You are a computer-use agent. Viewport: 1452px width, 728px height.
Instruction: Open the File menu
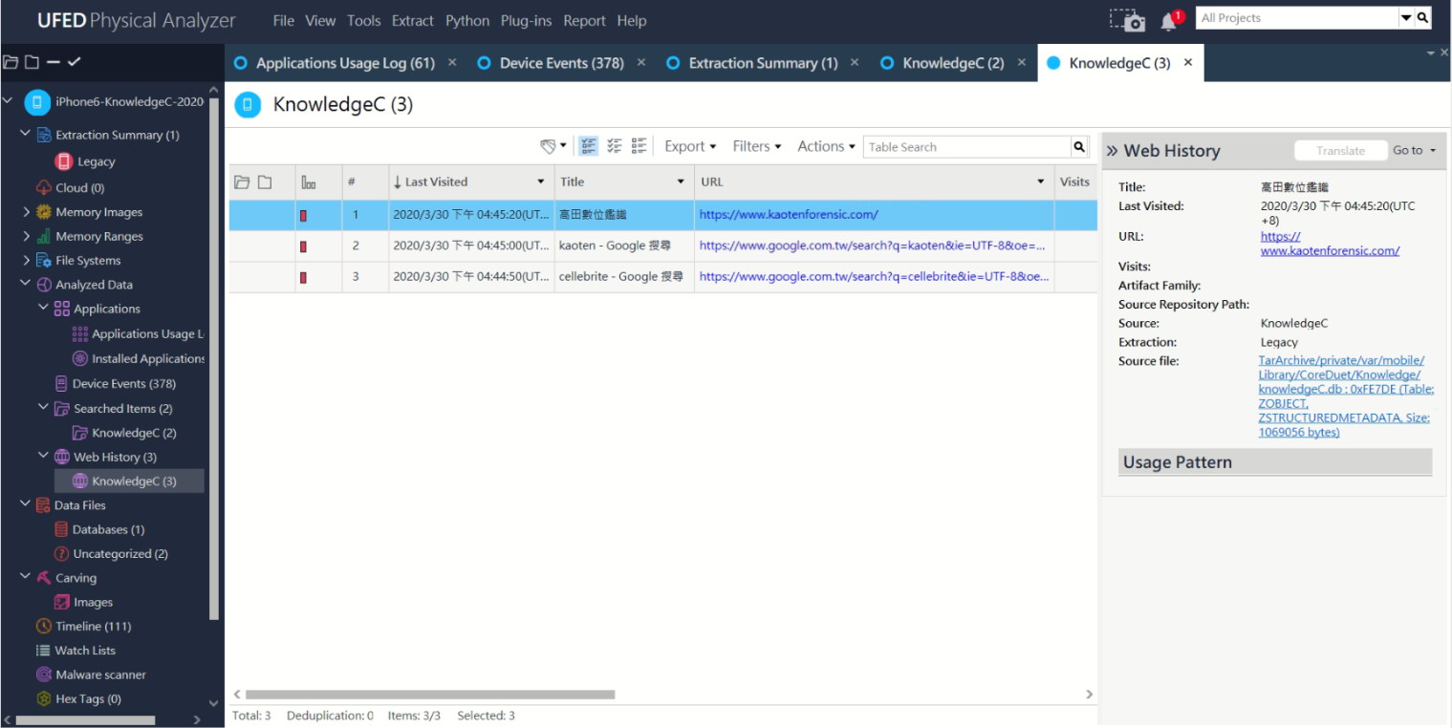283,20
